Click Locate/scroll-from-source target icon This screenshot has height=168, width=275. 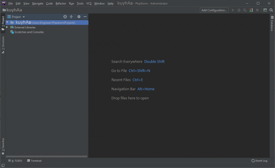[x=65, y=16]
